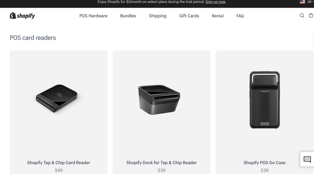314x174 pixels.
Task: Click the Sign up now link
Action: click(216, 2)
